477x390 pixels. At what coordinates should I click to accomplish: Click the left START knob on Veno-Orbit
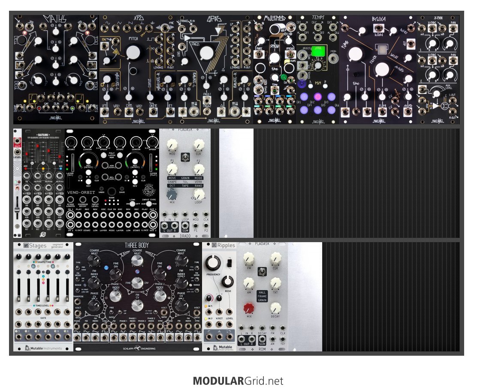[71, 142]
